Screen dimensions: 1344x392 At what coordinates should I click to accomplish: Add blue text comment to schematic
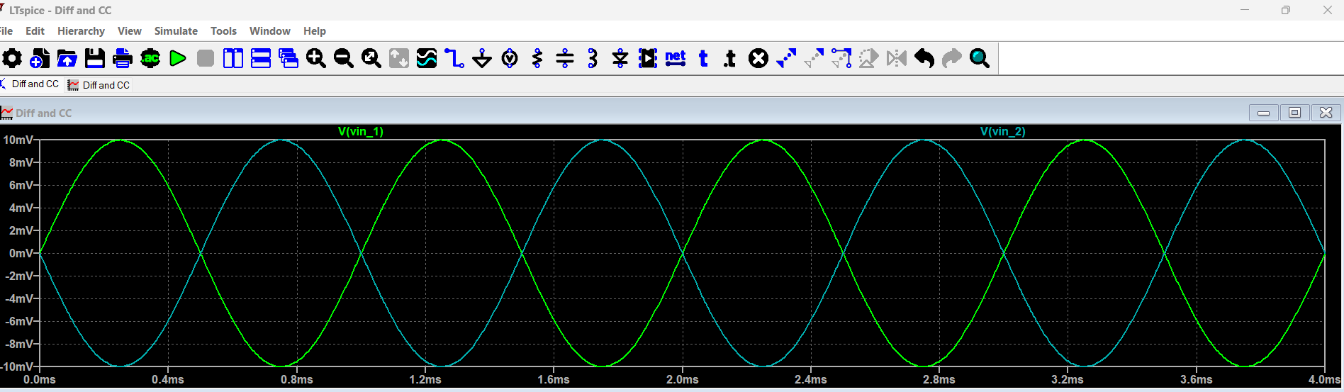click(703, 58)
